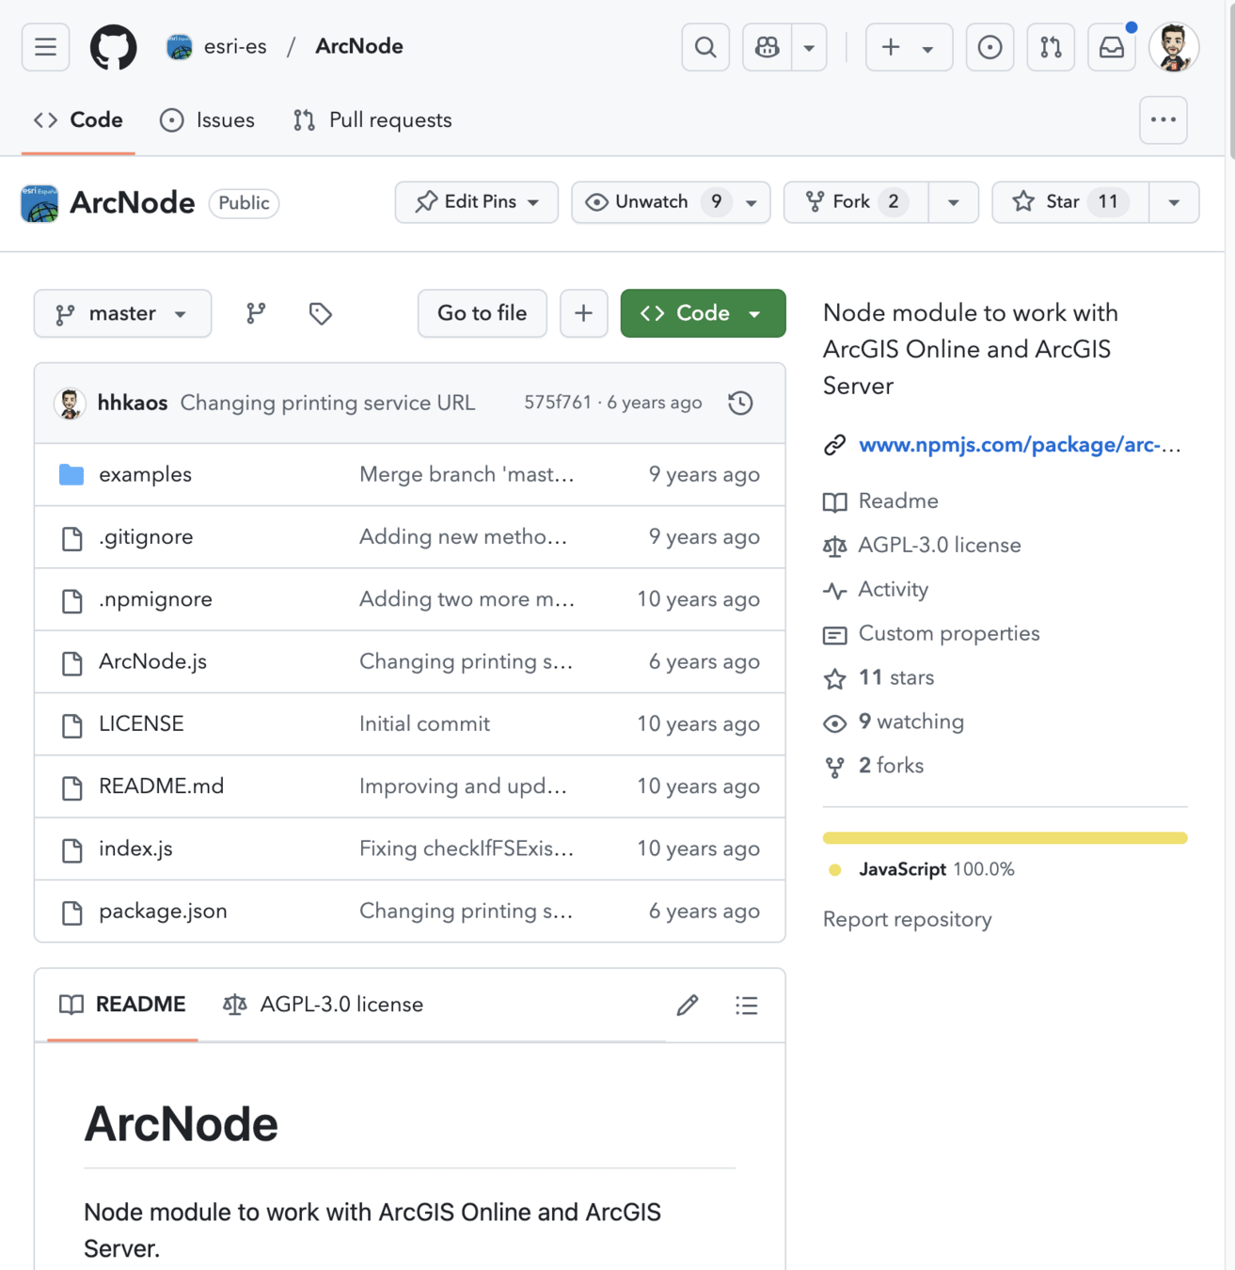Click the hhkaos author name
Screen dimensions: 1235x1270
tap(133, 403)
